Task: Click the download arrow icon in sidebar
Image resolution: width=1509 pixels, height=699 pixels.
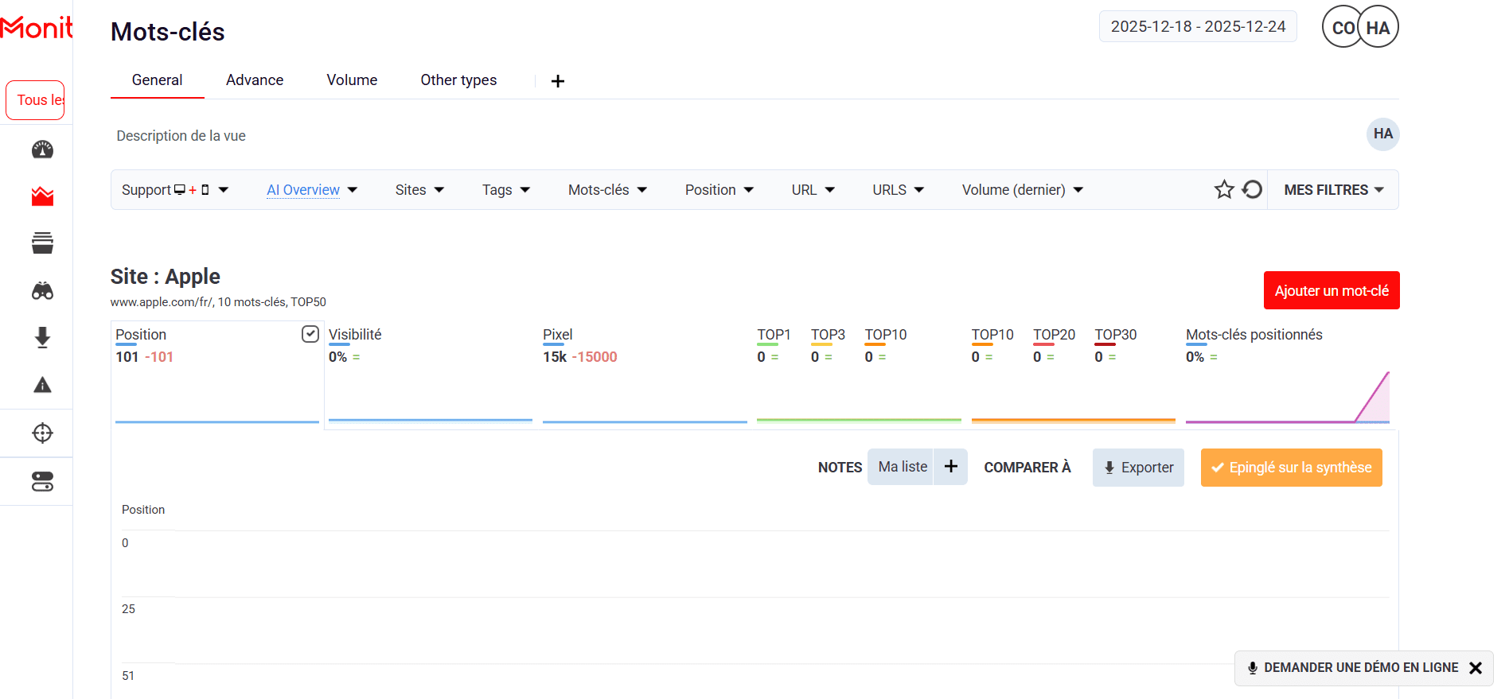Action: tap(42, 338)
